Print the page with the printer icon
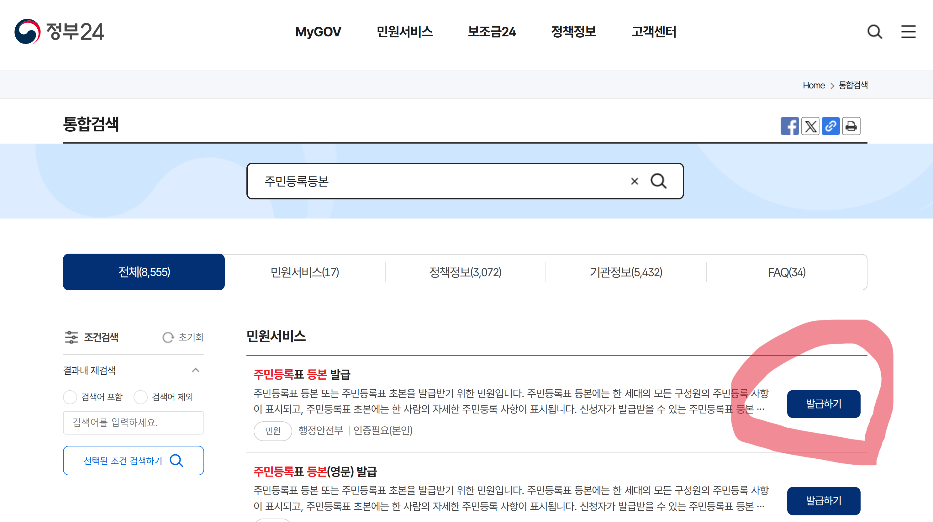The height and width of the screenshot is (522, 933). coord(851,126)
